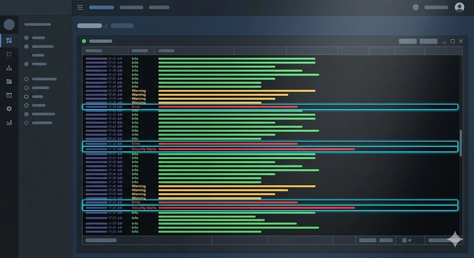This screenshot has width=474, height=258.
Task: Select the green ring option in the sidebar list
Action: pyautogui.click(x=27, y=105)
